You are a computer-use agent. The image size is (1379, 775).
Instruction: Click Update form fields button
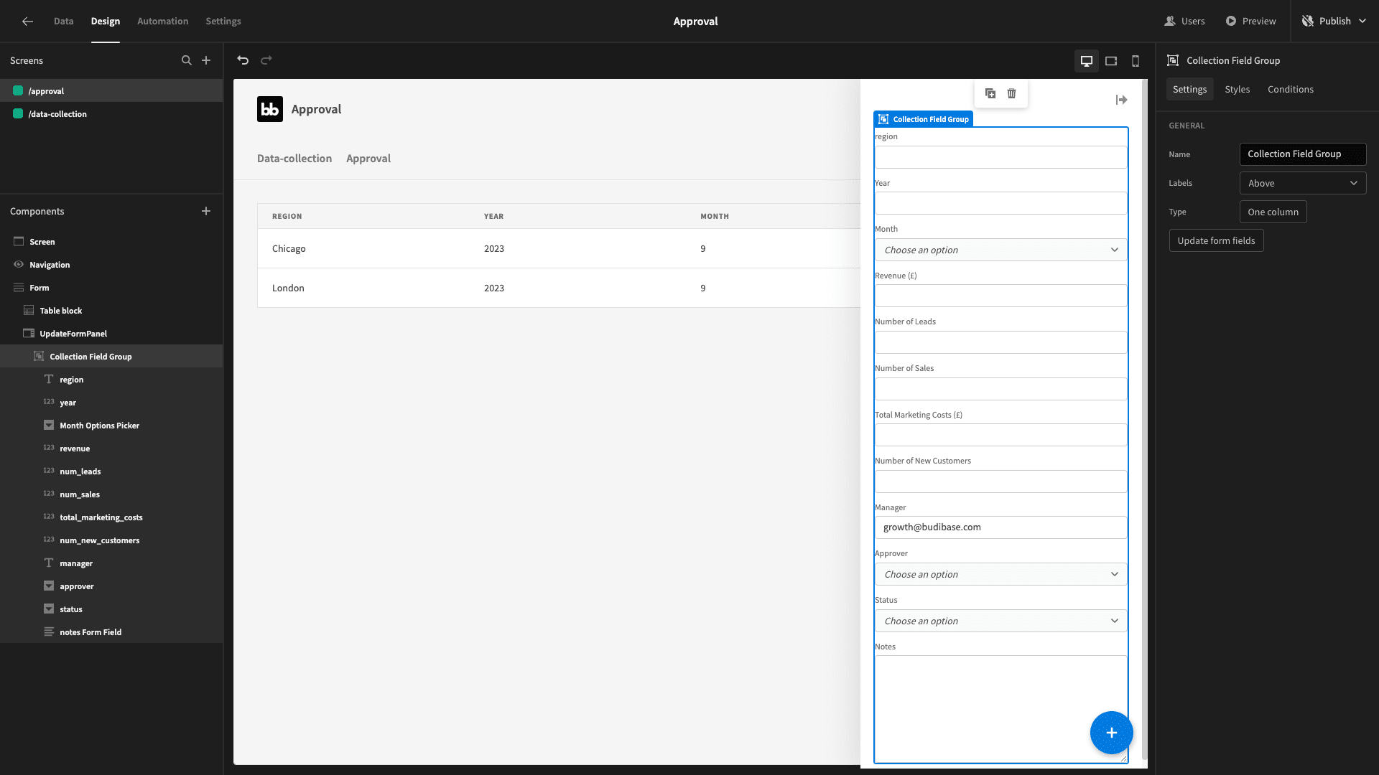click(x=1216, y=241)
